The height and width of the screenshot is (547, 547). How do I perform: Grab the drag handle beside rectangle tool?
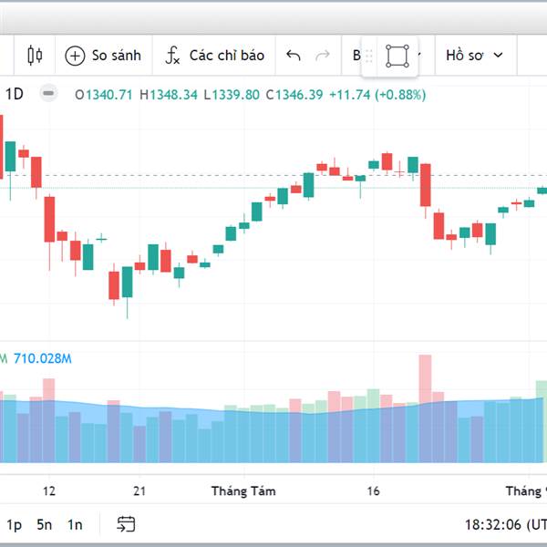coord(369,56)
